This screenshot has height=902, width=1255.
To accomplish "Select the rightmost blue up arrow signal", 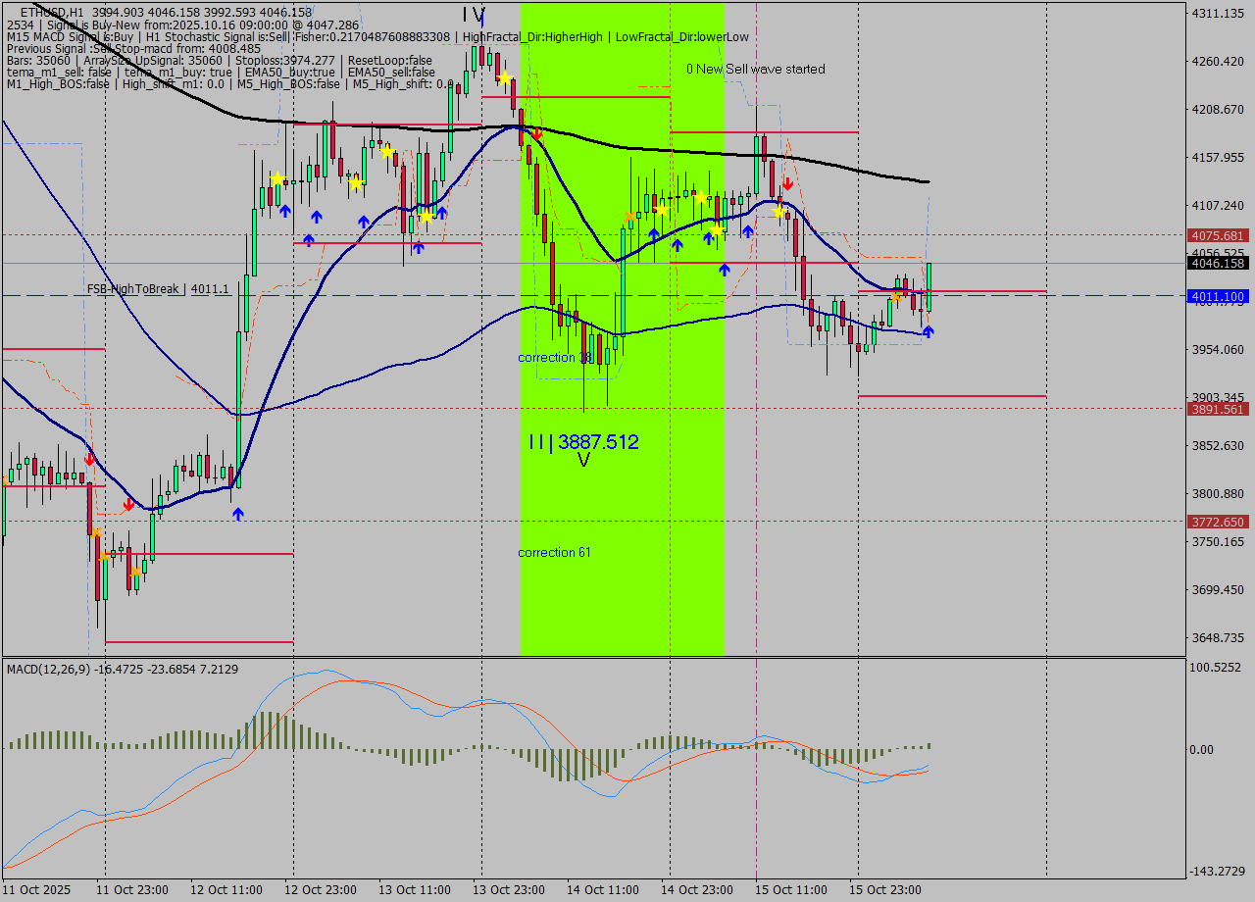I will pyautogui.click(x=928, y=331).
